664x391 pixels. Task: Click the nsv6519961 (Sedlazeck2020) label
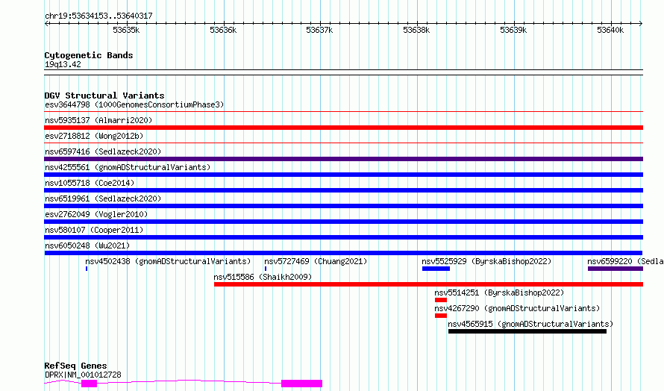(x=103, y=198)
